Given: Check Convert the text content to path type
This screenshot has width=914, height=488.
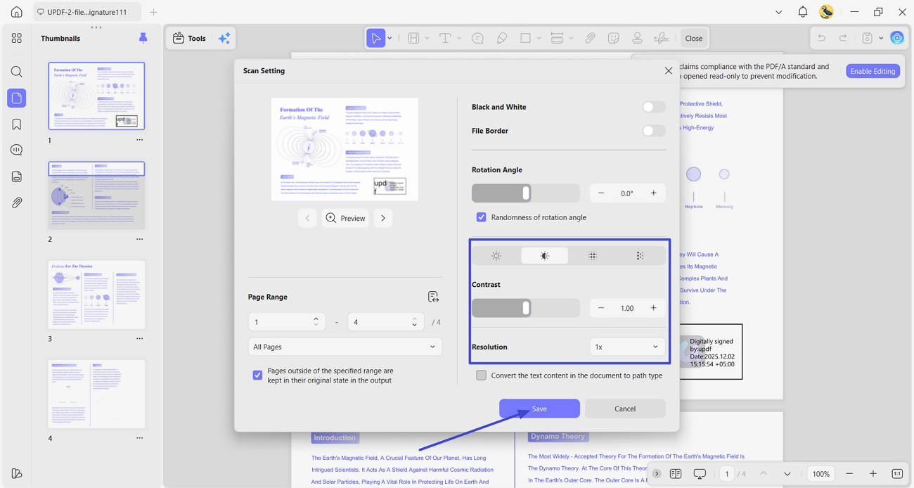Looking at the screenshot, I should (482, 375).
